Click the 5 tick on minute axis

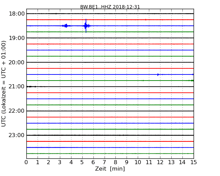(x=82, y=162)
